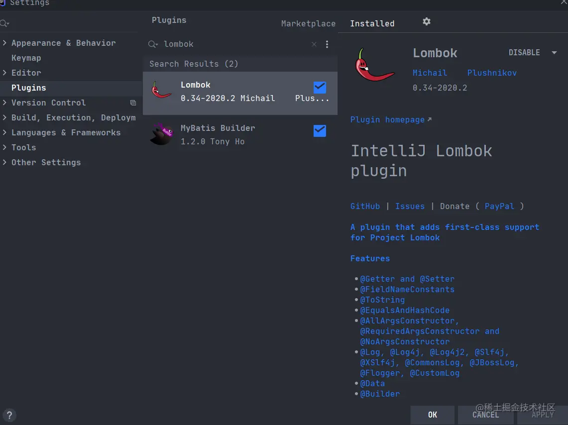Open the dropdown arrow beside DISABLE

click(x=554, y=53)
